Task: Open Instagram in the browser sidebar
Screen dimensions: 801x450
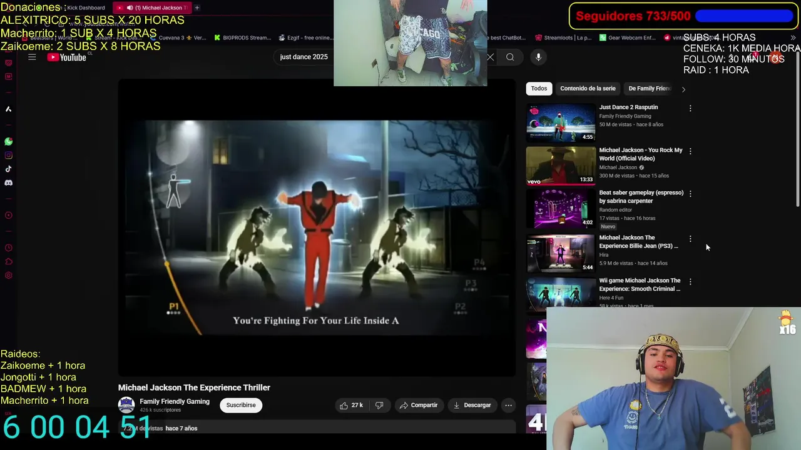Action: [x=9, y=156]
